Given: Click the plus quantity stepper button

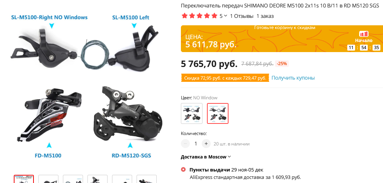Looking at the screenshot, I should point(206,144).
